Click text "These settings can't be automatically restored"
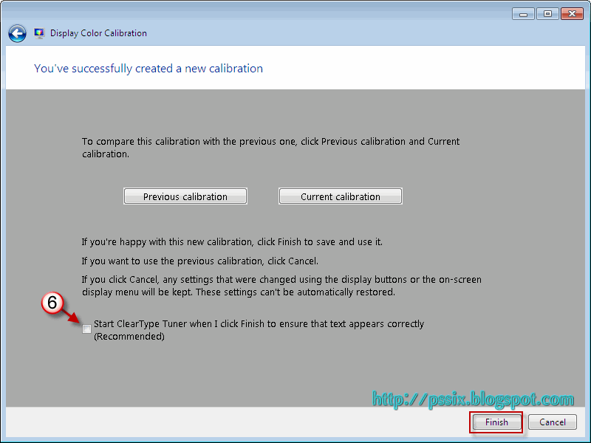 click(x=295, y=292)
